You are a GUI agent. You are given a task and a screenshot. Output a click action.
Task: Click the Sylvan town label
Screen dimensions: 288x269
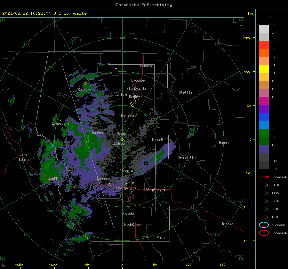point(122,94)
